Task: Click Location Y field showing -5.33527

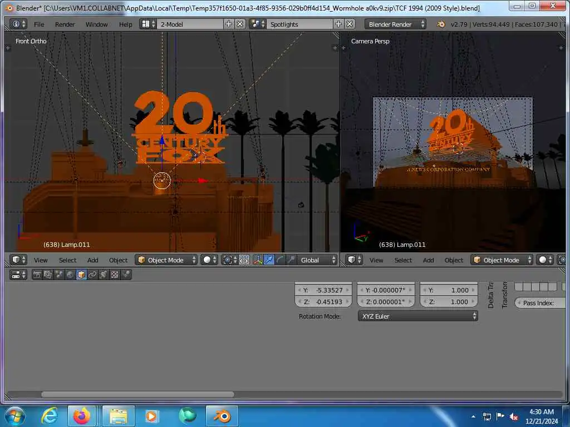Action: point(323,290)
